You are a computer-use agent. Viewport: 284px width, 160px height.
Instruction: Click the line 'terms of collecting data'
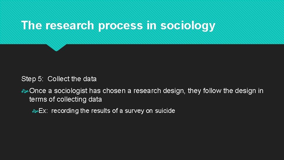(65, 99)
